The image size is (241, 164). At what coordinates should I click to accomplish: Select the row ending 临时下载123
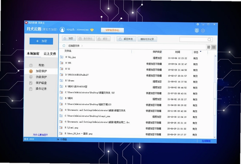point(136,105)
